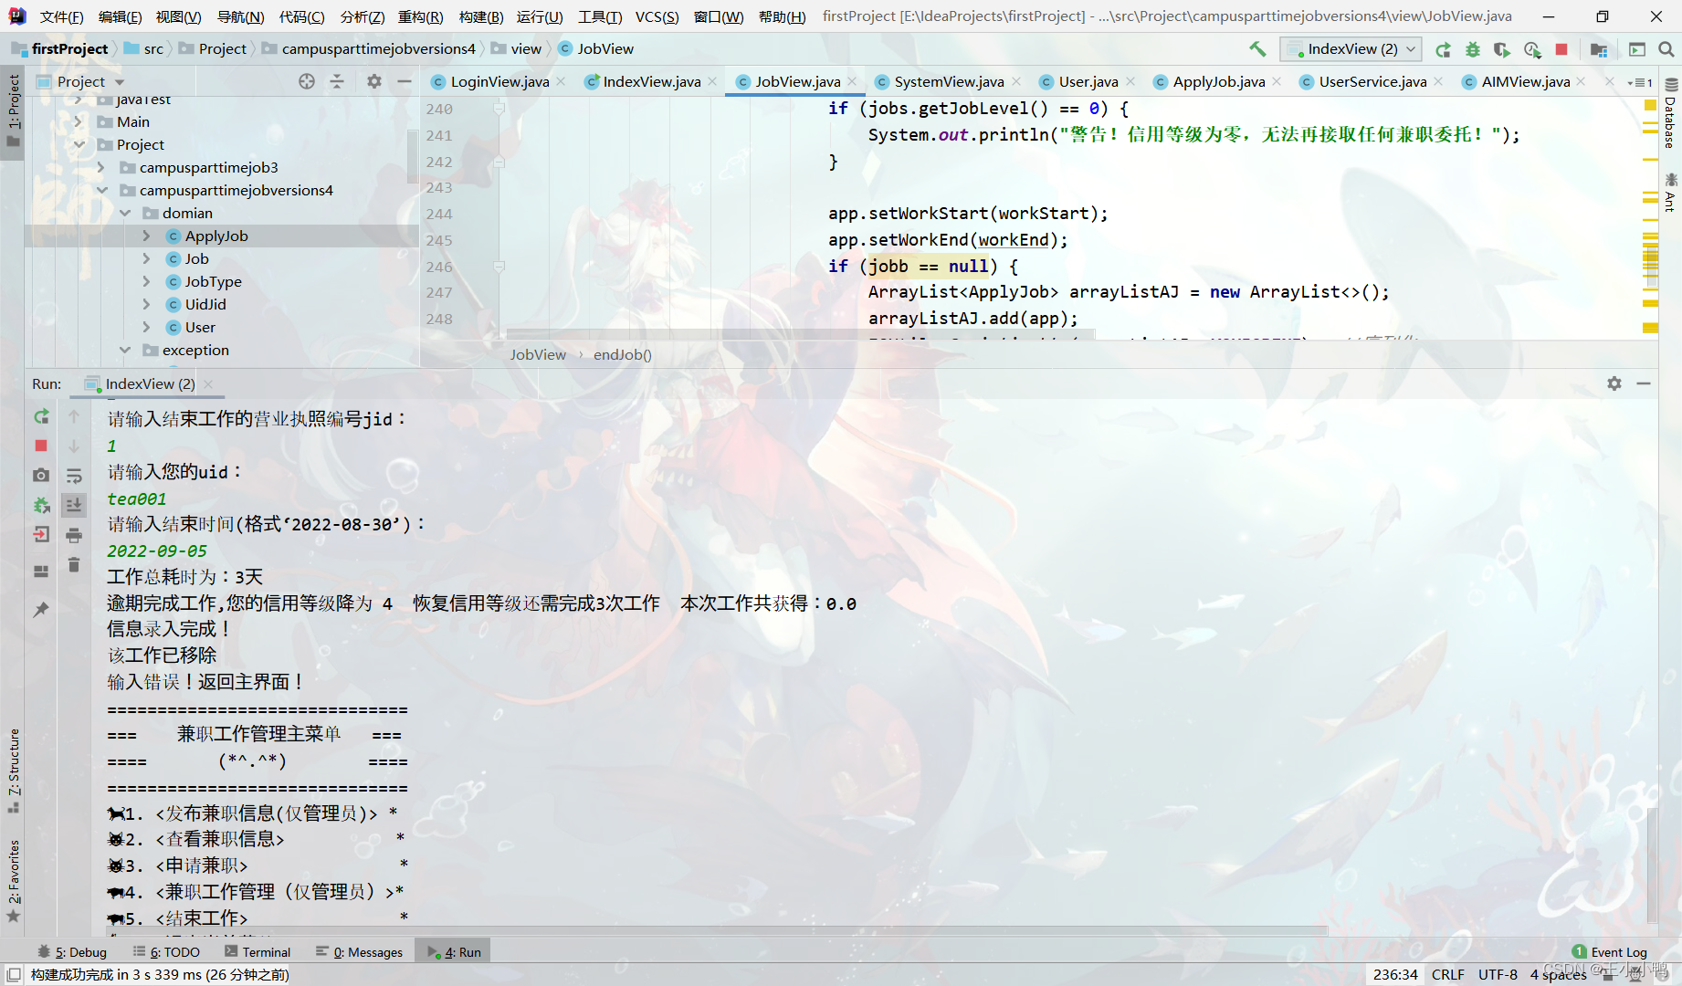The height and width of the screenshot is (986, 1682).
Task: Switch to ApplyJob.java tab
Action: coord(1218,81)
